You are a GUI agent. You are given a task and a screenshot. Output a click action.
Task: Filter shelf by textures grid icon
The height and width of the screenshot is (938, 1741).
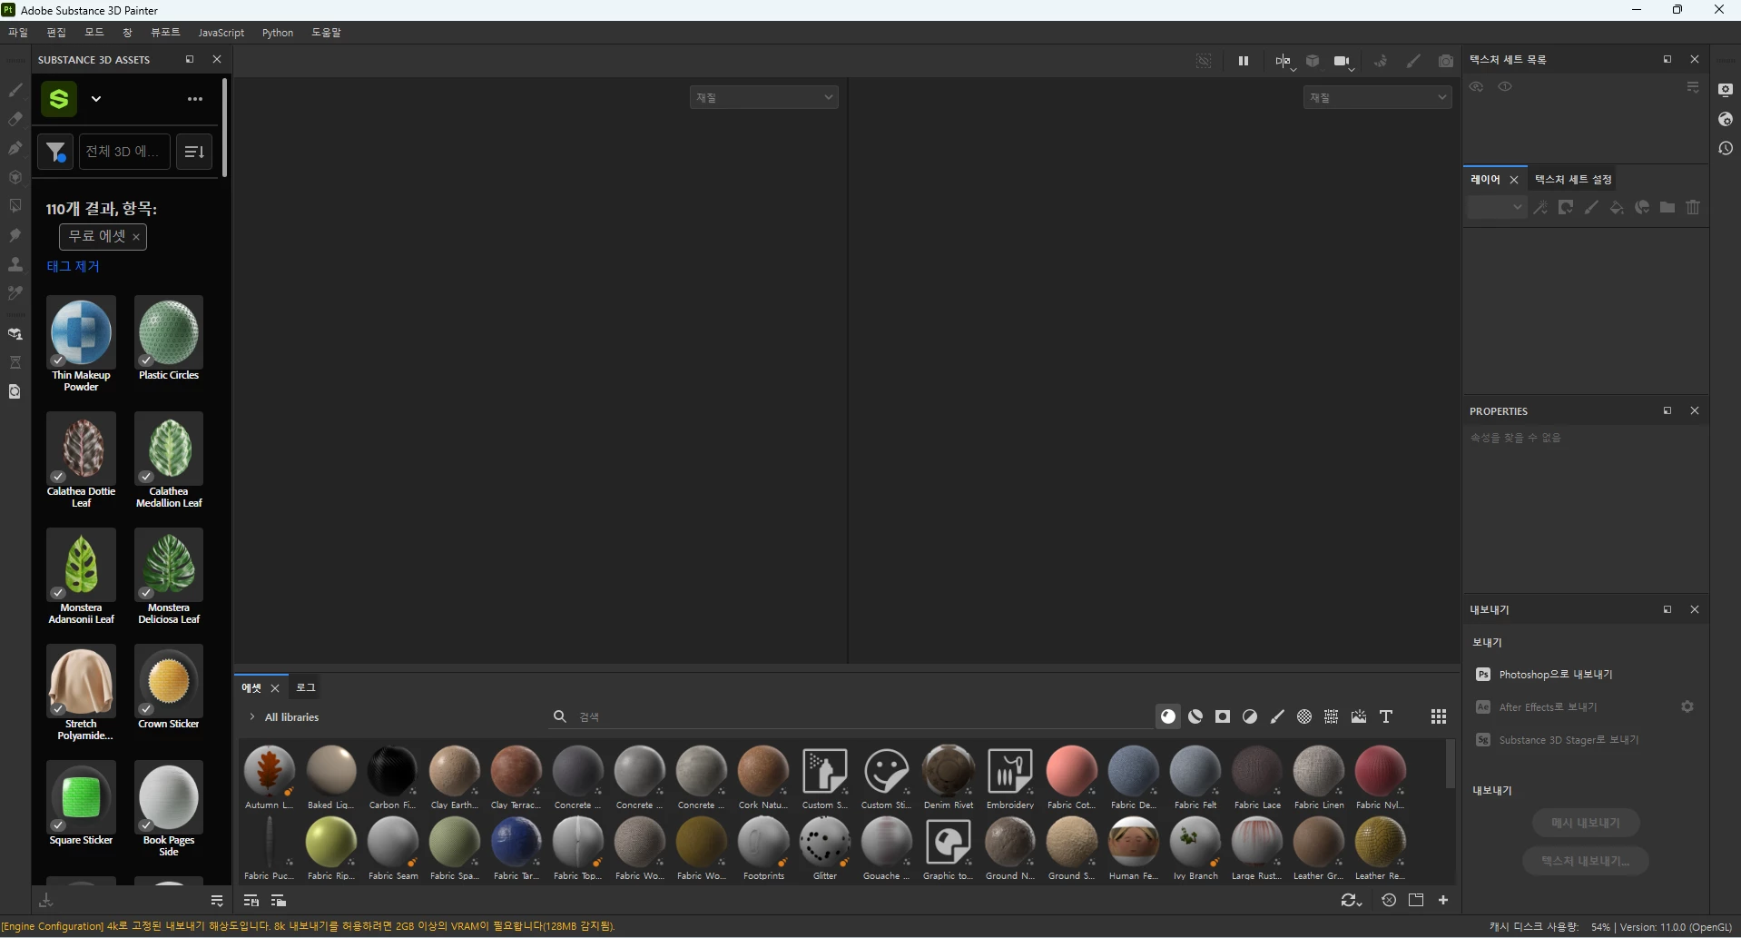point(1332,716)
